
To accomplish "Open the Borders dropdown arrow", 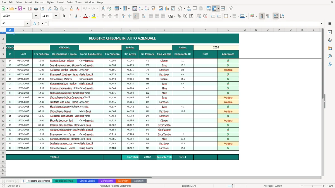I will [x=231, y=16].
